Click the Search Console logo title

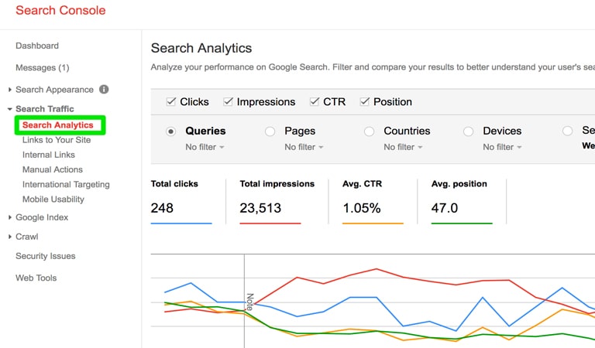pos(60,10)
